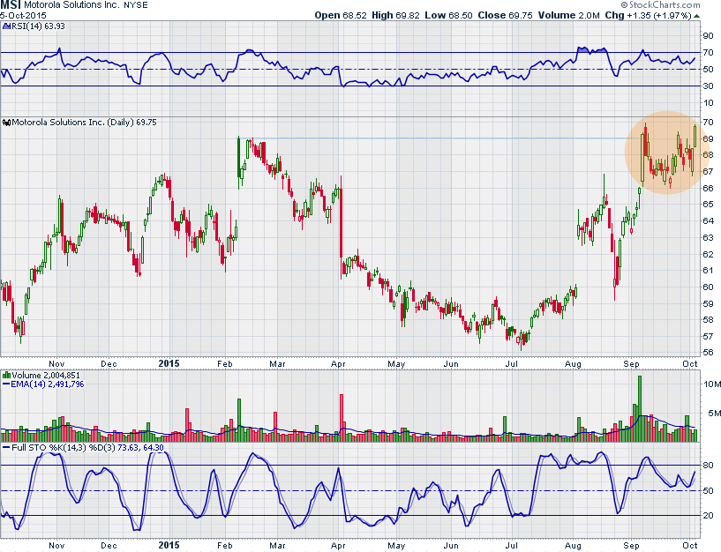
Task: Click the RSI mountain icon beside RSI(14)
Action: pos(6,26)
